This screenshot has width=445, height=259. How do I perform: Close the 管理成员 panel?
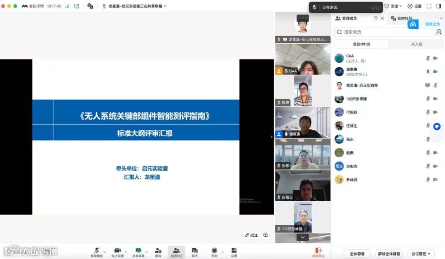[382, 18]
